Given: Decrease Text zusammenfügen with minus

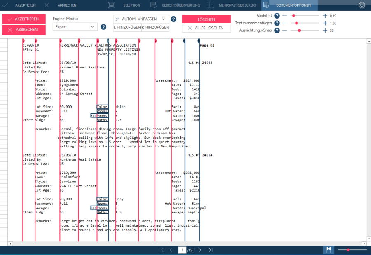Looking at the screenshot, I should pos(284,23).
